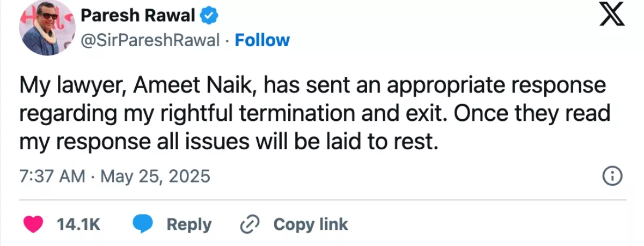
Task: Click the 7:37 AM time text
Action: 52,176
